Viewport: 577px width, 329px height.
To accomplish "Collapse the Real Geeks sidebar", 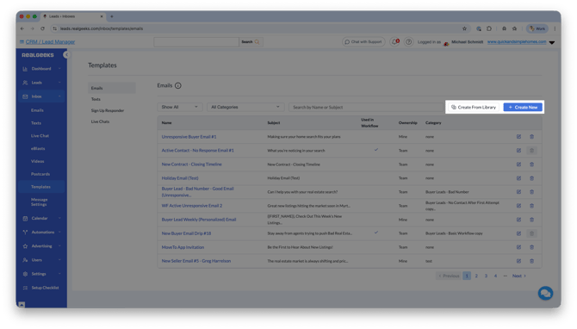I will point(66,55).
